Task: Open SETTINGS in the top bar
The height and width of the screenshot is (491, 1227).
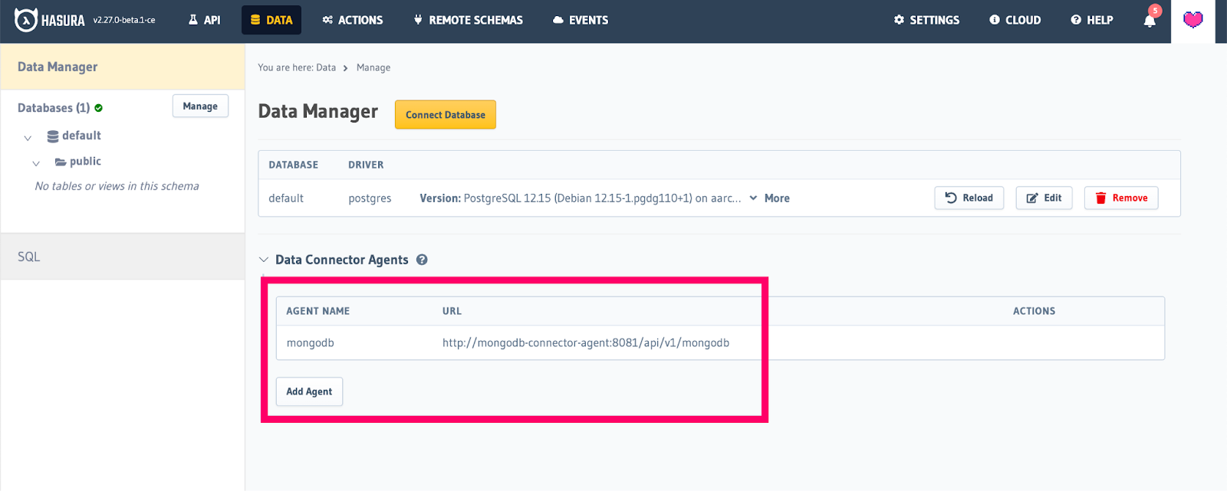Action: click(926, 20)
